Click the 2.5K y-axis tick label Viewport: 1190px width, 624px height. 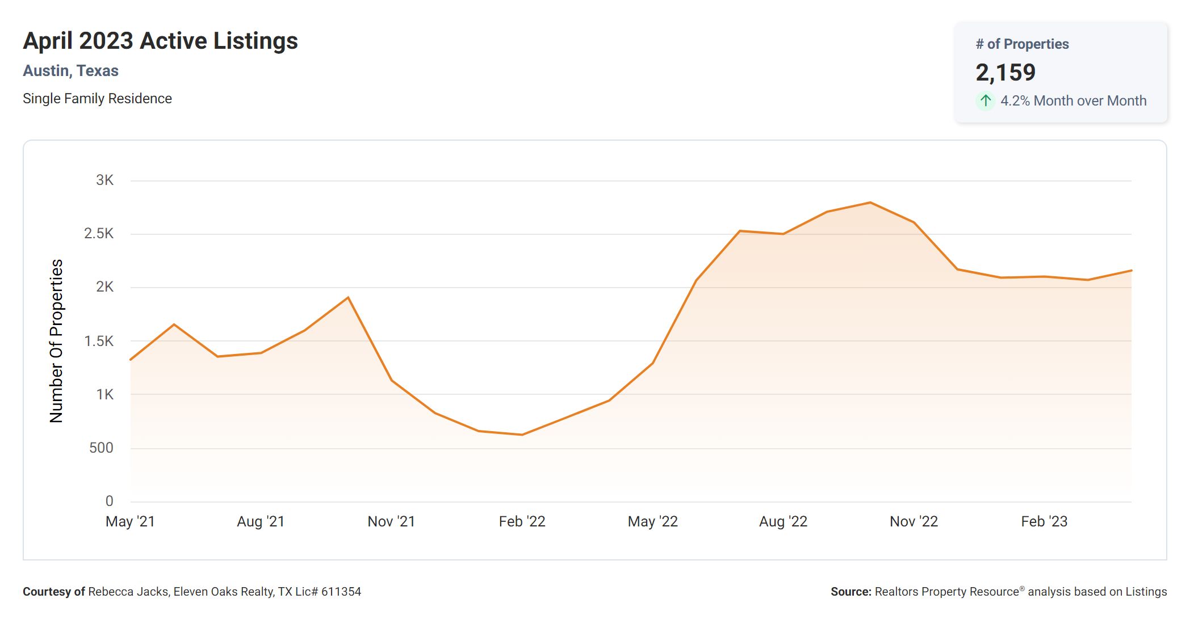pos(99,234)
